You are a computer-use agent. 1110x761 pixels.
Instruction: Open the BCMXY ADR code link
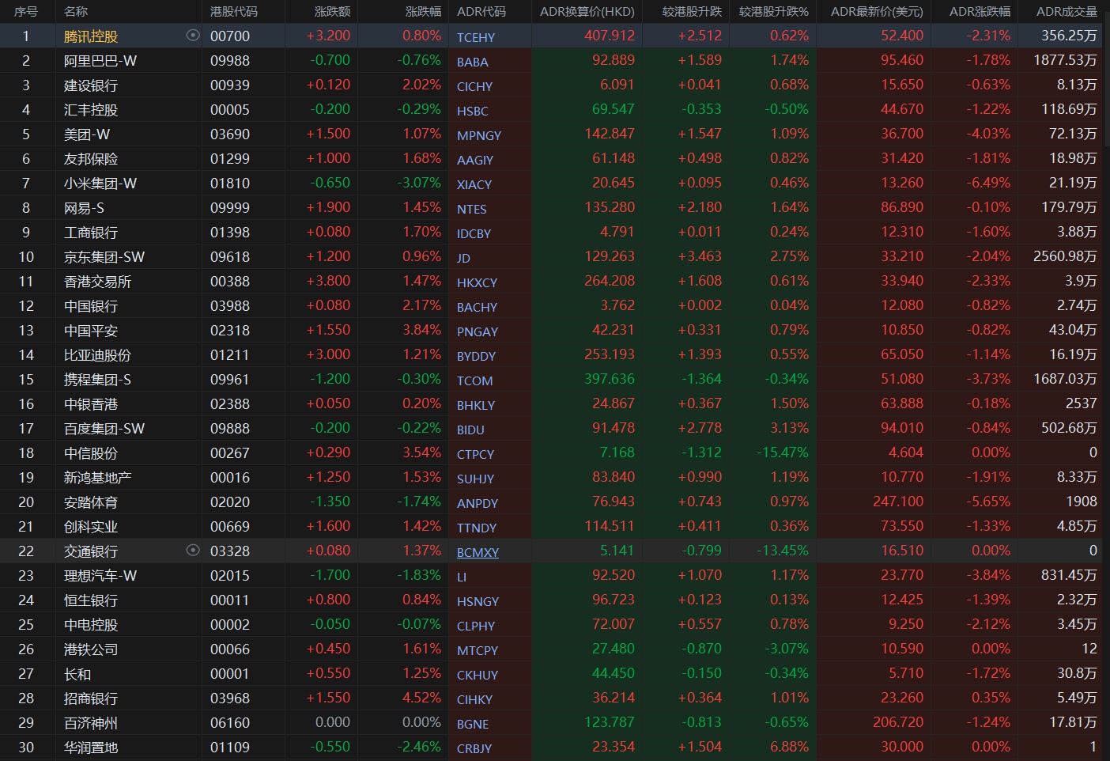click(478, 552)
